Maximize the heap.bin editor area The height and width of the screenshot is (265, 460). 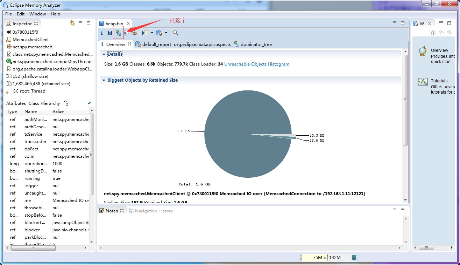(x=403, y=23)
